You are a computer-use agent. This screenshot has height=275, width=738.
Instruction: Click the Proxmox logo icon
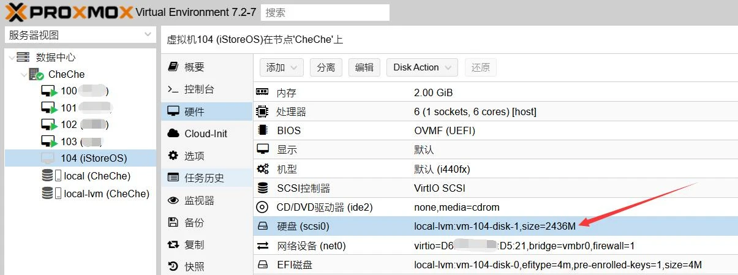click(x=17, y=12)
